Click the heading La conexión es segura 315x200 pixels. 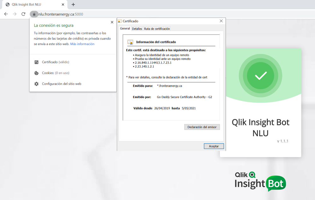click(x=54, y=25)
